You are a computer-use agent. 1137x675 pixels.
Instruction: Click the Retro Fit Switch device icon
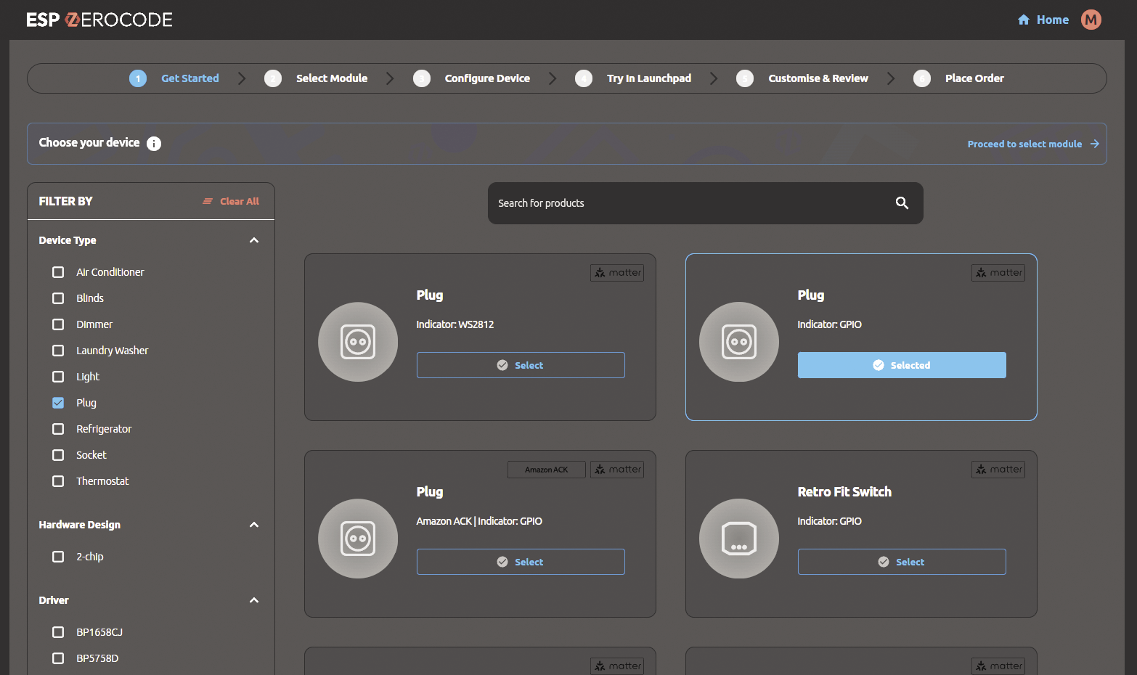[739, 539]
